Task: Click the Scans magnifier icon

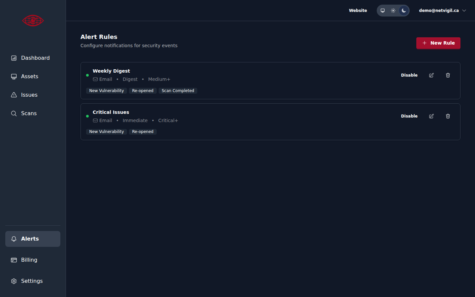Action: click(14, 114)
